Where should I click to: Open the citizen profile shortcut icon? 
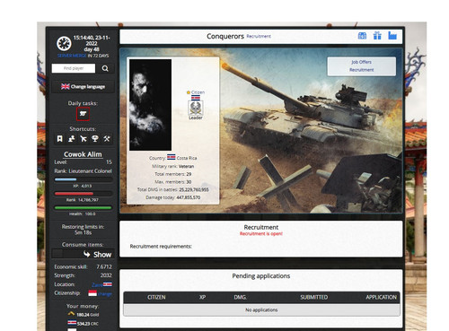tap(72, 139)
